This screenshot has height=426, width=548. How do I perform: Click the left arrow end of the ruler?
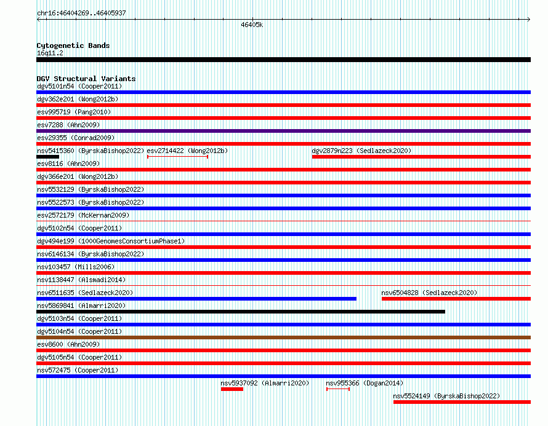coord(38,20)
